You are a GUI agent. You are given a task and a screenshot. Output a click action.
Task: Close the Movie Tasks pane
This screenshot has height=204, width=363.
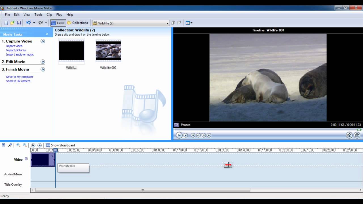tap(47, 34)
